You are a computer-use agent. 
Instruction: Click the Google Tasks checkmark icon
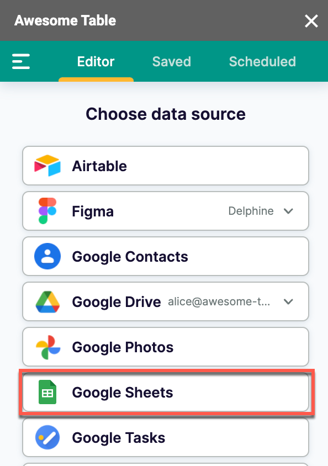click(47, 437)
